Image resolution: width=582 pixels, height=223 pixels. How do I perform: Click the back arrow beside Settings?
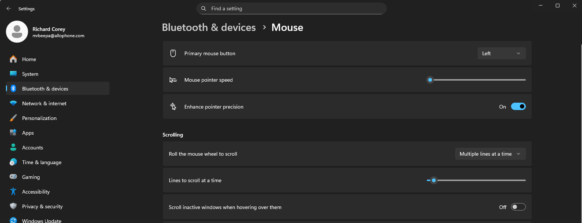coord(9,8)
